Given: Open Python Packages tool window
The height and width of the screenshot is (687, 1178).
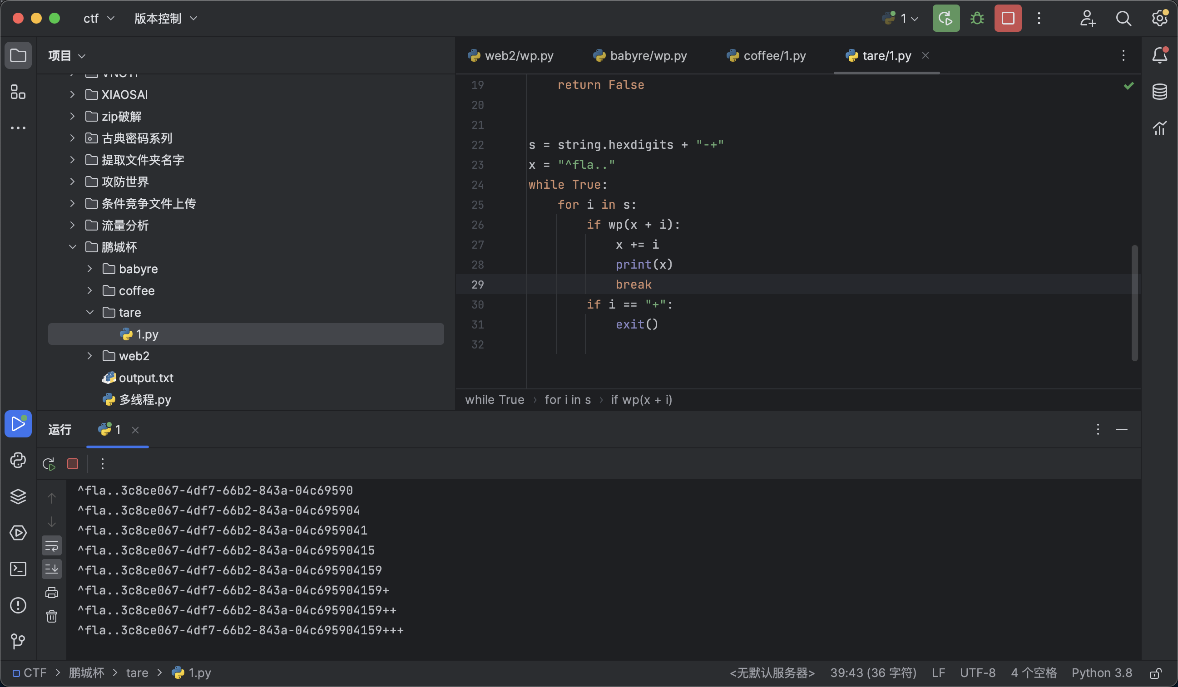Looking at the screenshot, I should point(18,460).
